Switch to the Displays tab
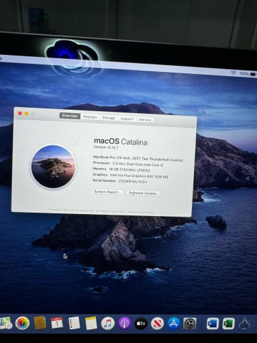 pyautogui.click(x=90, y=117)
